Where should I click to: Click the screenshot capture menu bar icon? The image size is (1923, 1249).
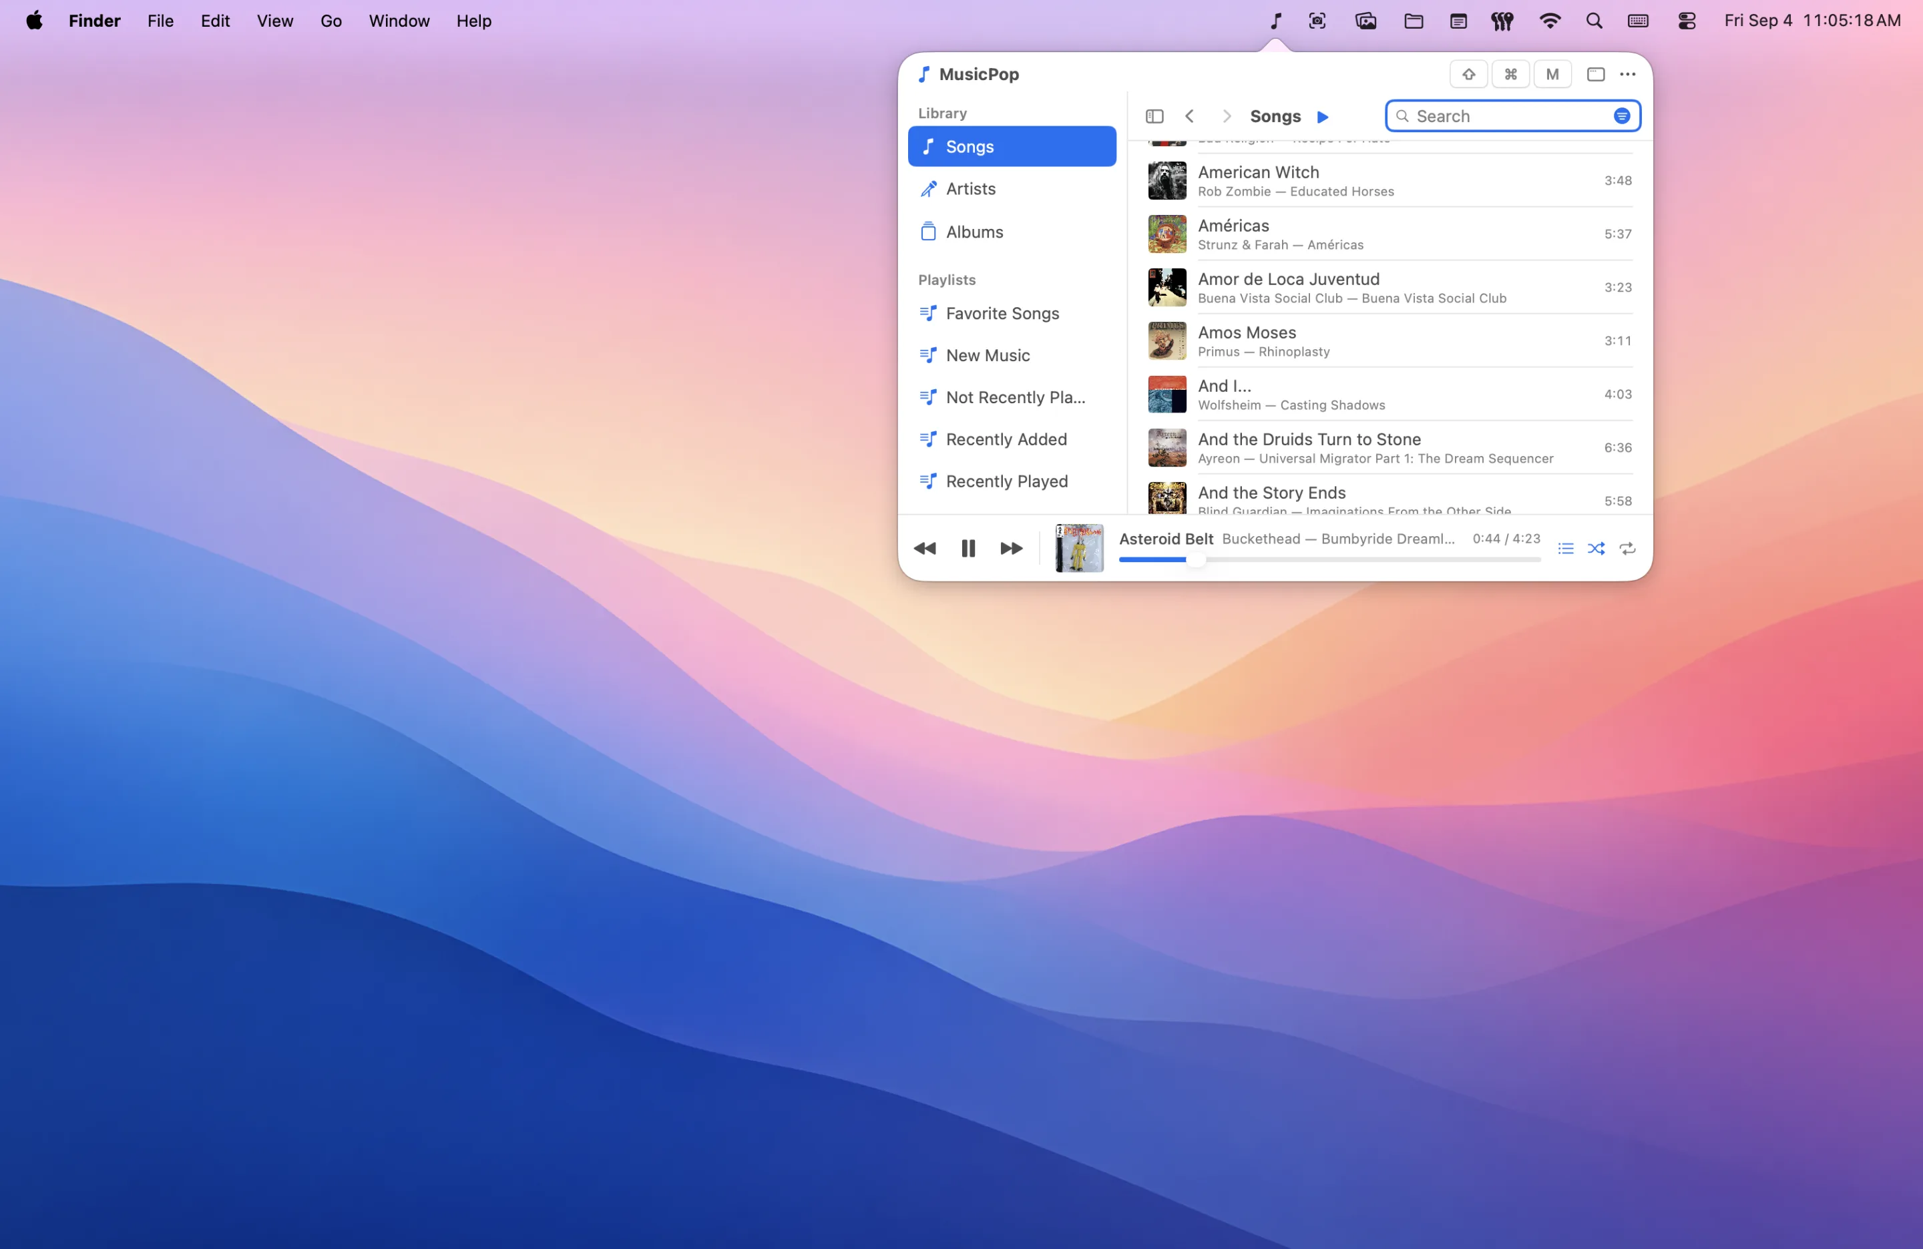coord(1317,21)
